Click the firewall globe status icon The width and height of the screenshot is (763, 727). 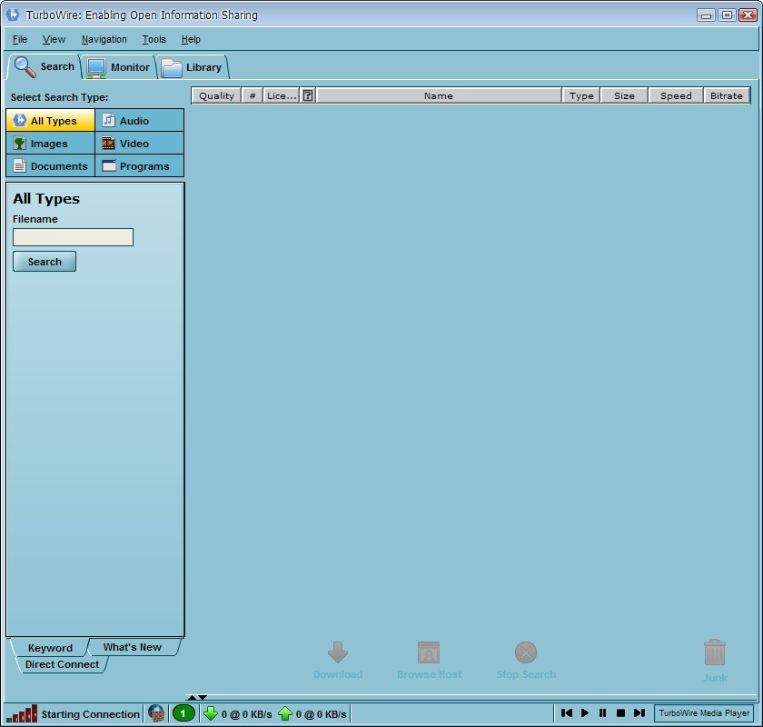[x=156, y=714]
